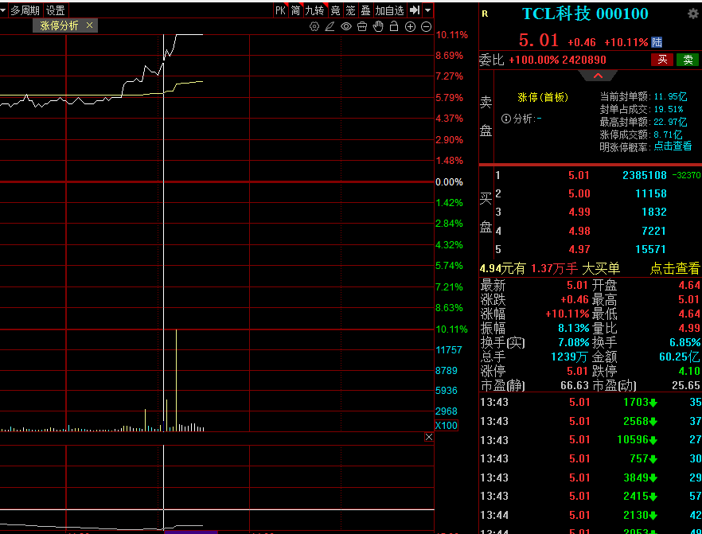Select bid level 5 price 4.97
Image resolution: width=702 pixels, height=534 pixels.
coord(579,249)
